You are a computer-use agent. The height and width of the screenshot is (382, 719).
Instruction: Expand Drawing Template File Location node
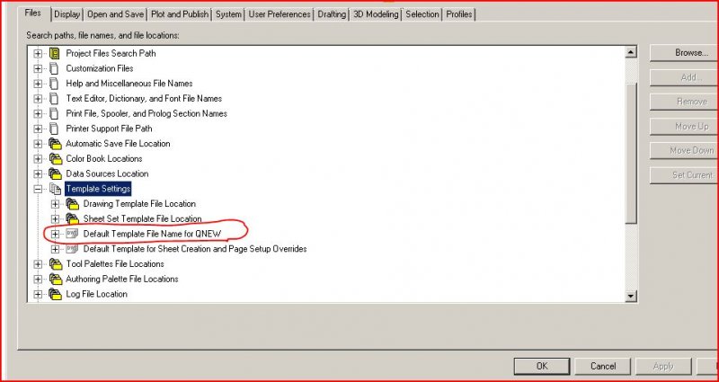[55, 204]
